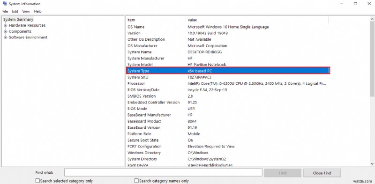Screen dimensions: 375x184
Task: Click the Value column header
Action: point(257,20)
